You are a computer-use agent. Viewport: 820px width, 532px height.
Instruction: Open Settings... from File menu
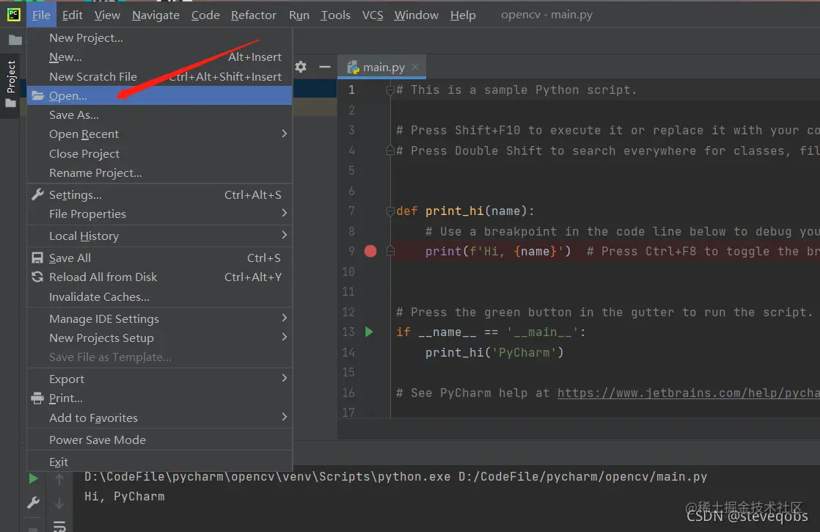pos(159,194)
